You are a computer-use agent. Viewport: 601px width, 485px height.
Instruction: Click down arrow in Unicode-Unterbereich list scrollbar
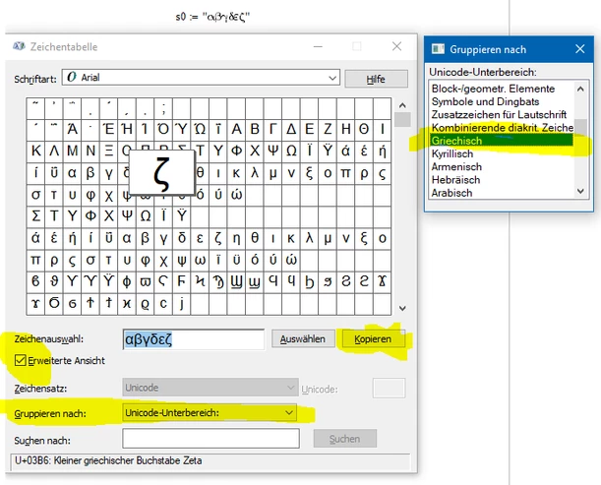coord(580,191)
